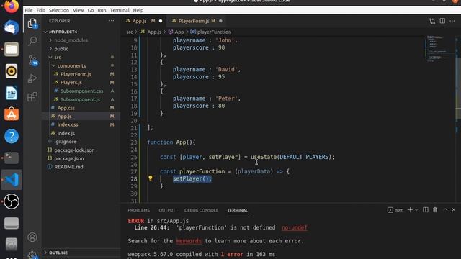Open Source Control view with 14 changes
This screenshot has width=461, height=259.
pos(32,60)
